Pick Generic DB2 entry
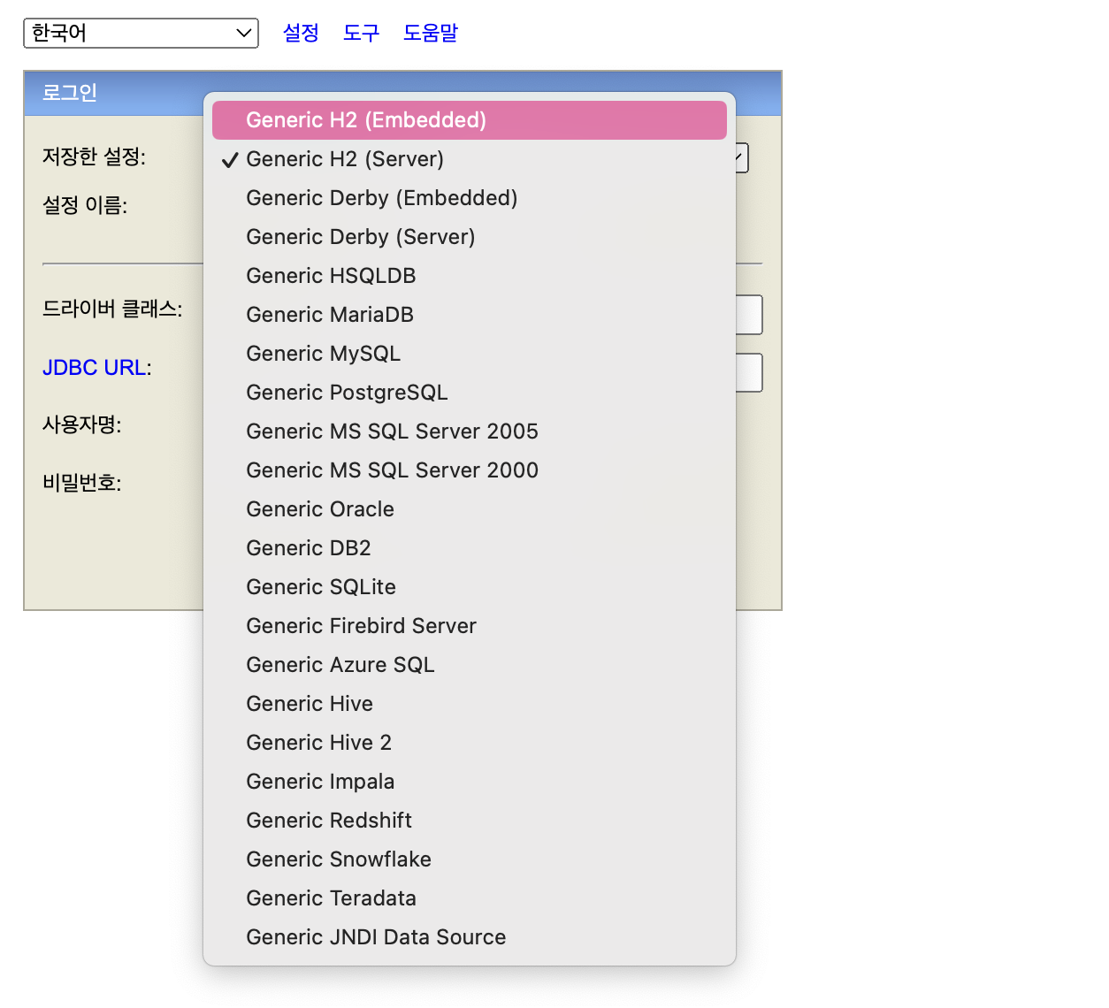The width and height of the screenshot is (1109, 1008). click(470, 548)
